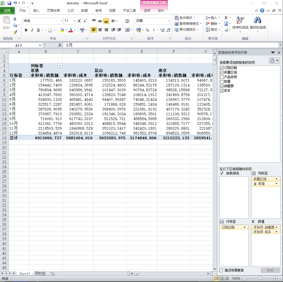Click the Save icon in quick access toolbar
The image size is (283, 282).
click(x=9, y=3)
